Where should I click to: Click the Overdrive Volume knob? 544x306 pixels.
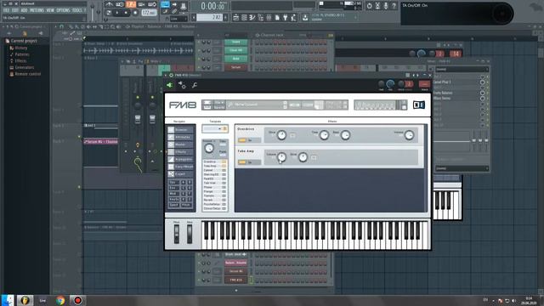click(x=410, y=135)
